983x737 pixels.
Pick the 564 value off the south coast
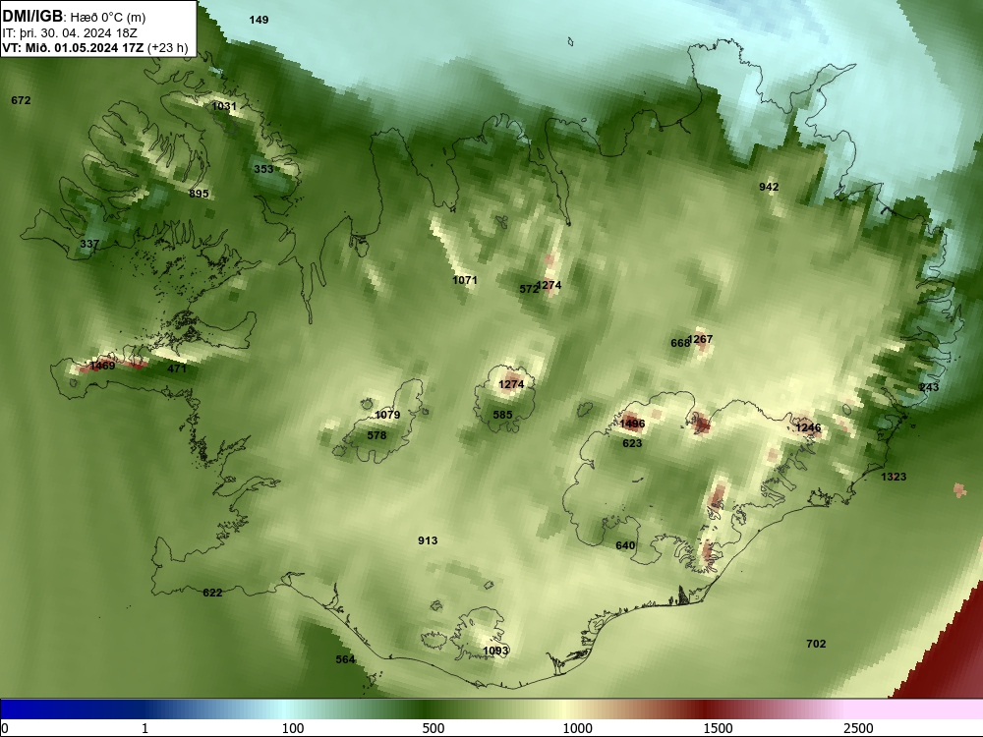[345, 659]
